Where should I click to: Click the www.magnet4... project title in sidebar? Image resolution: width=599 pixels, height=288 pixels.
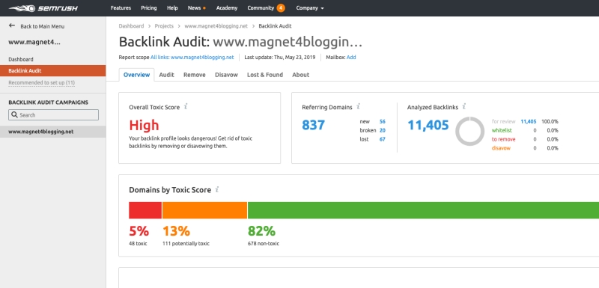(34, 42)
